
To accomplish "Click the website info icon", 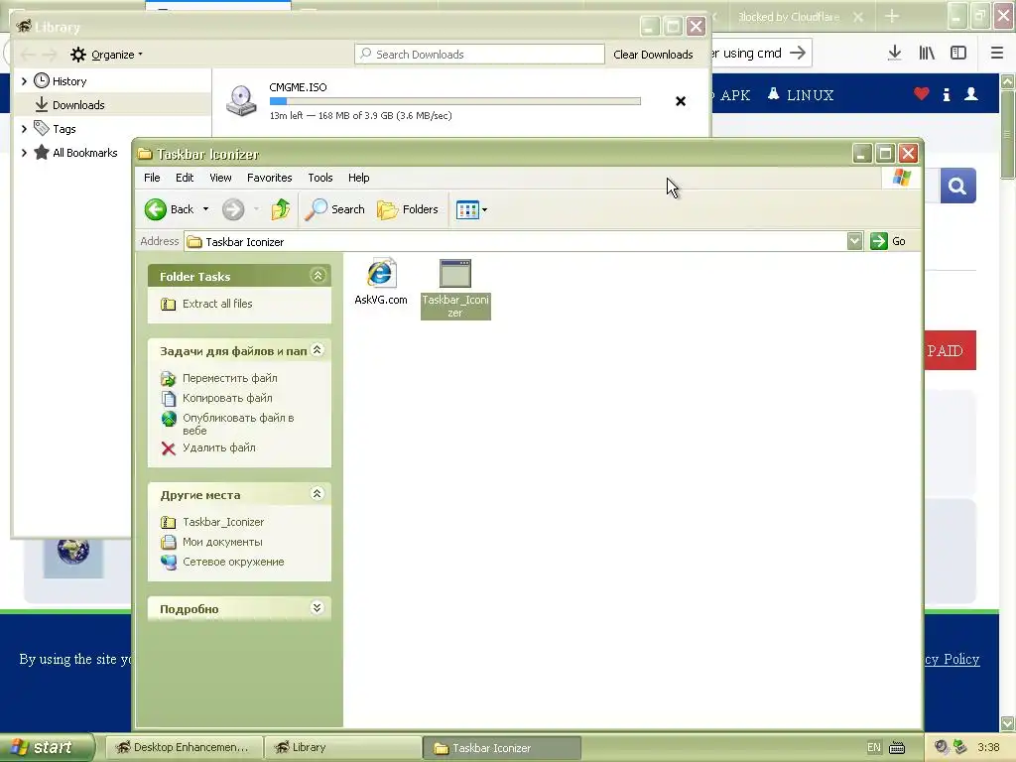I will [947, 94].
